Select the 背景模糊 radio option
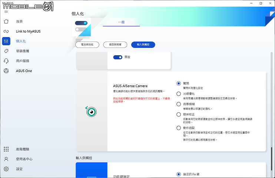 (x=179, y=104)
